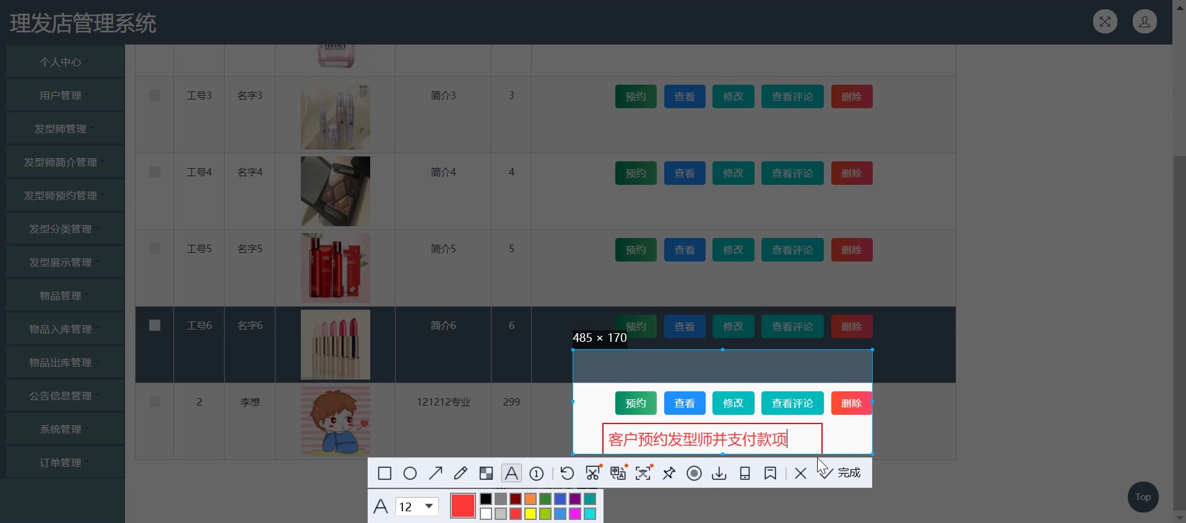Open 系统管理 in the sidebar

click(65, 429)
